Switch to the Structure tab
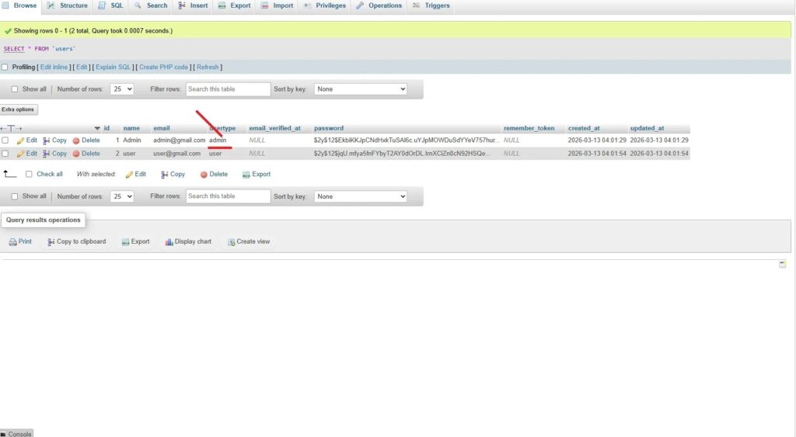This screenshot has height=437, width=796. tap(67, 5)
